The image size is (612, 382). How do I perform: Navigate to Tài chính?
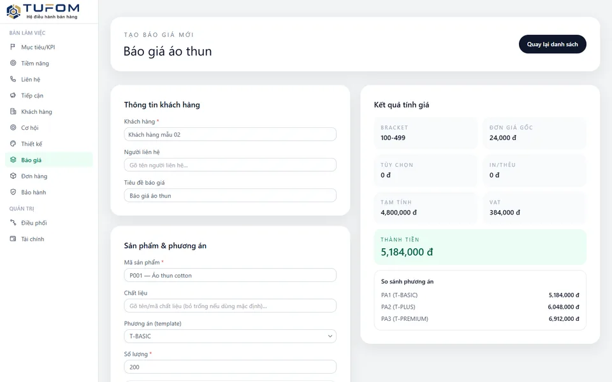click(x=49, y=239)
